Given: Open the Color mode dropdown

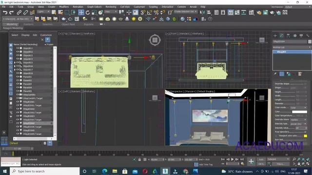Looking at the screenshot, I should [x=298, y=107].
